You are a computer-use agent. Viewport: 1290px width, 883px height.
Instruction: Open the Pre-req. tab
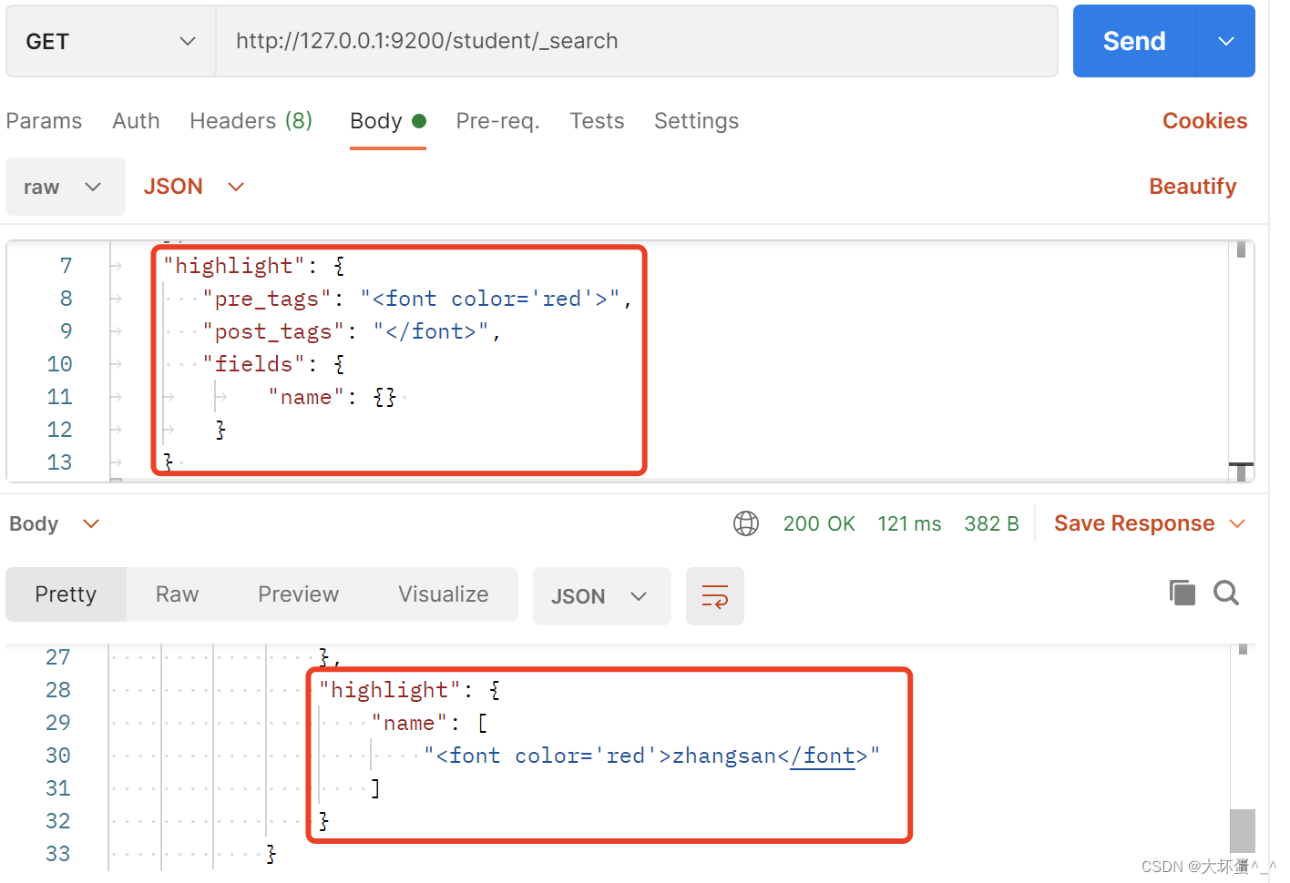pyautogui.click(x=498, y=121)
